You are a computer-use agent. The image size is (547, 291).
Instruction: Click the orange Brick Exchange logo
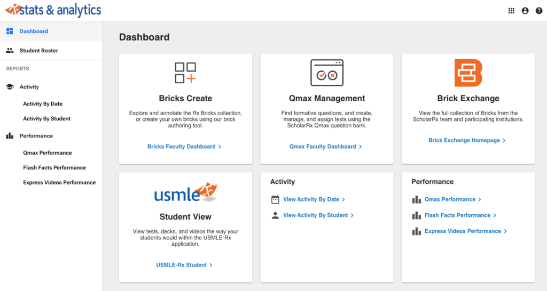(468, 73)
